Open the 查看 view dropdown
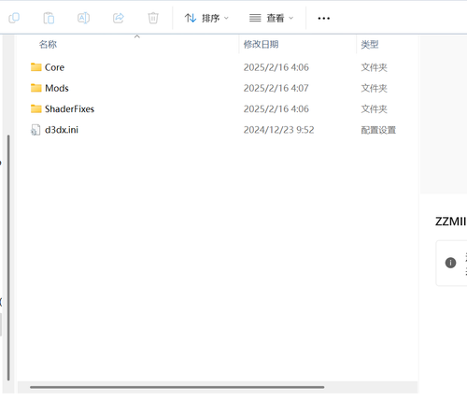Image resolution: width=467 pixels, height=401 pixels. click(271, 19)
